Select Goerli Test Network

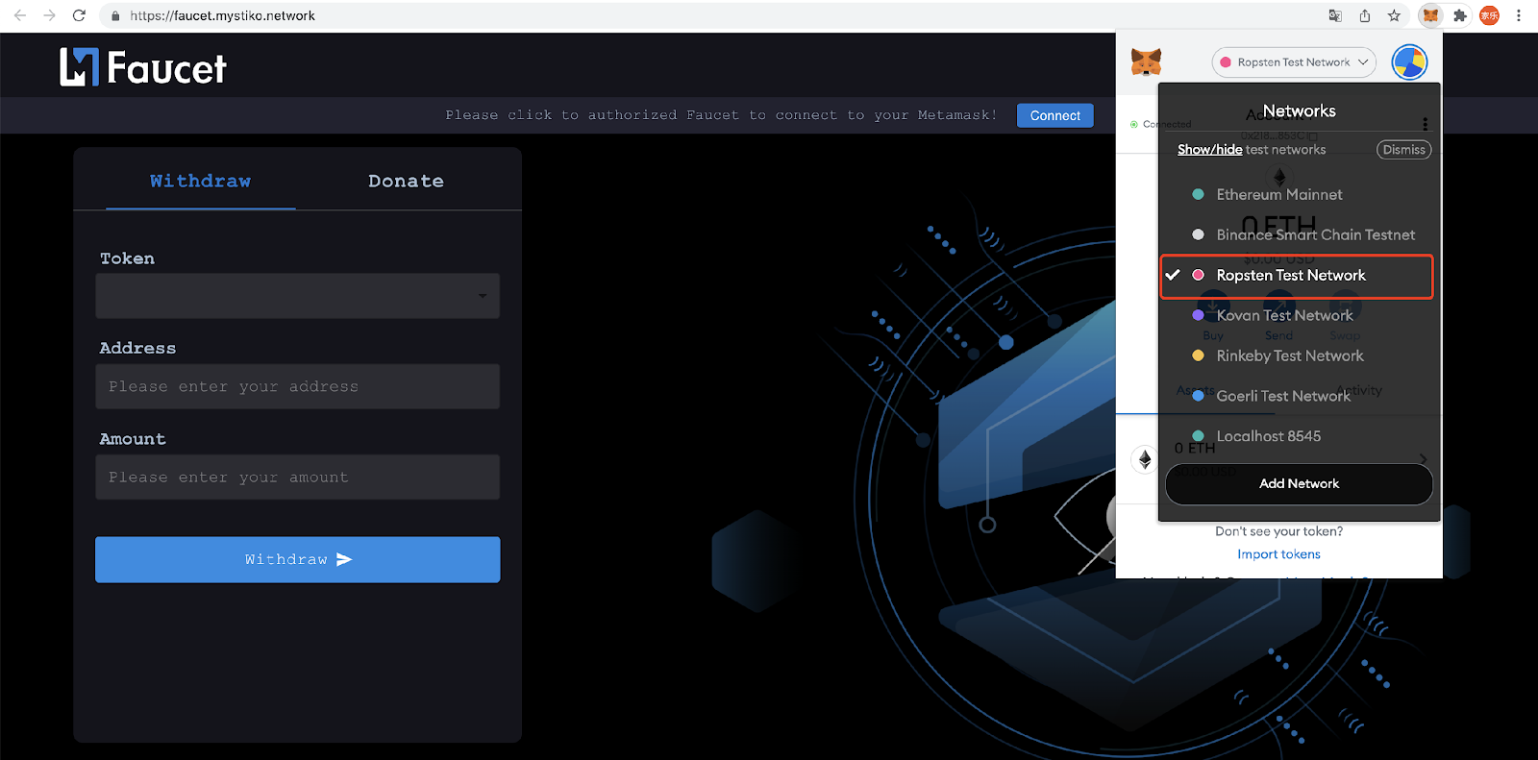[x=1299, y=396]
